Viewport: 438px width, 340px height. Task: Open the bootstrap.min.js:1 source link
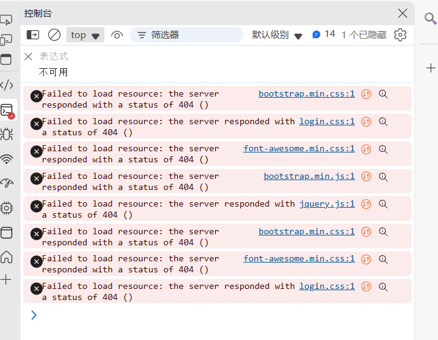pos(309,176)
